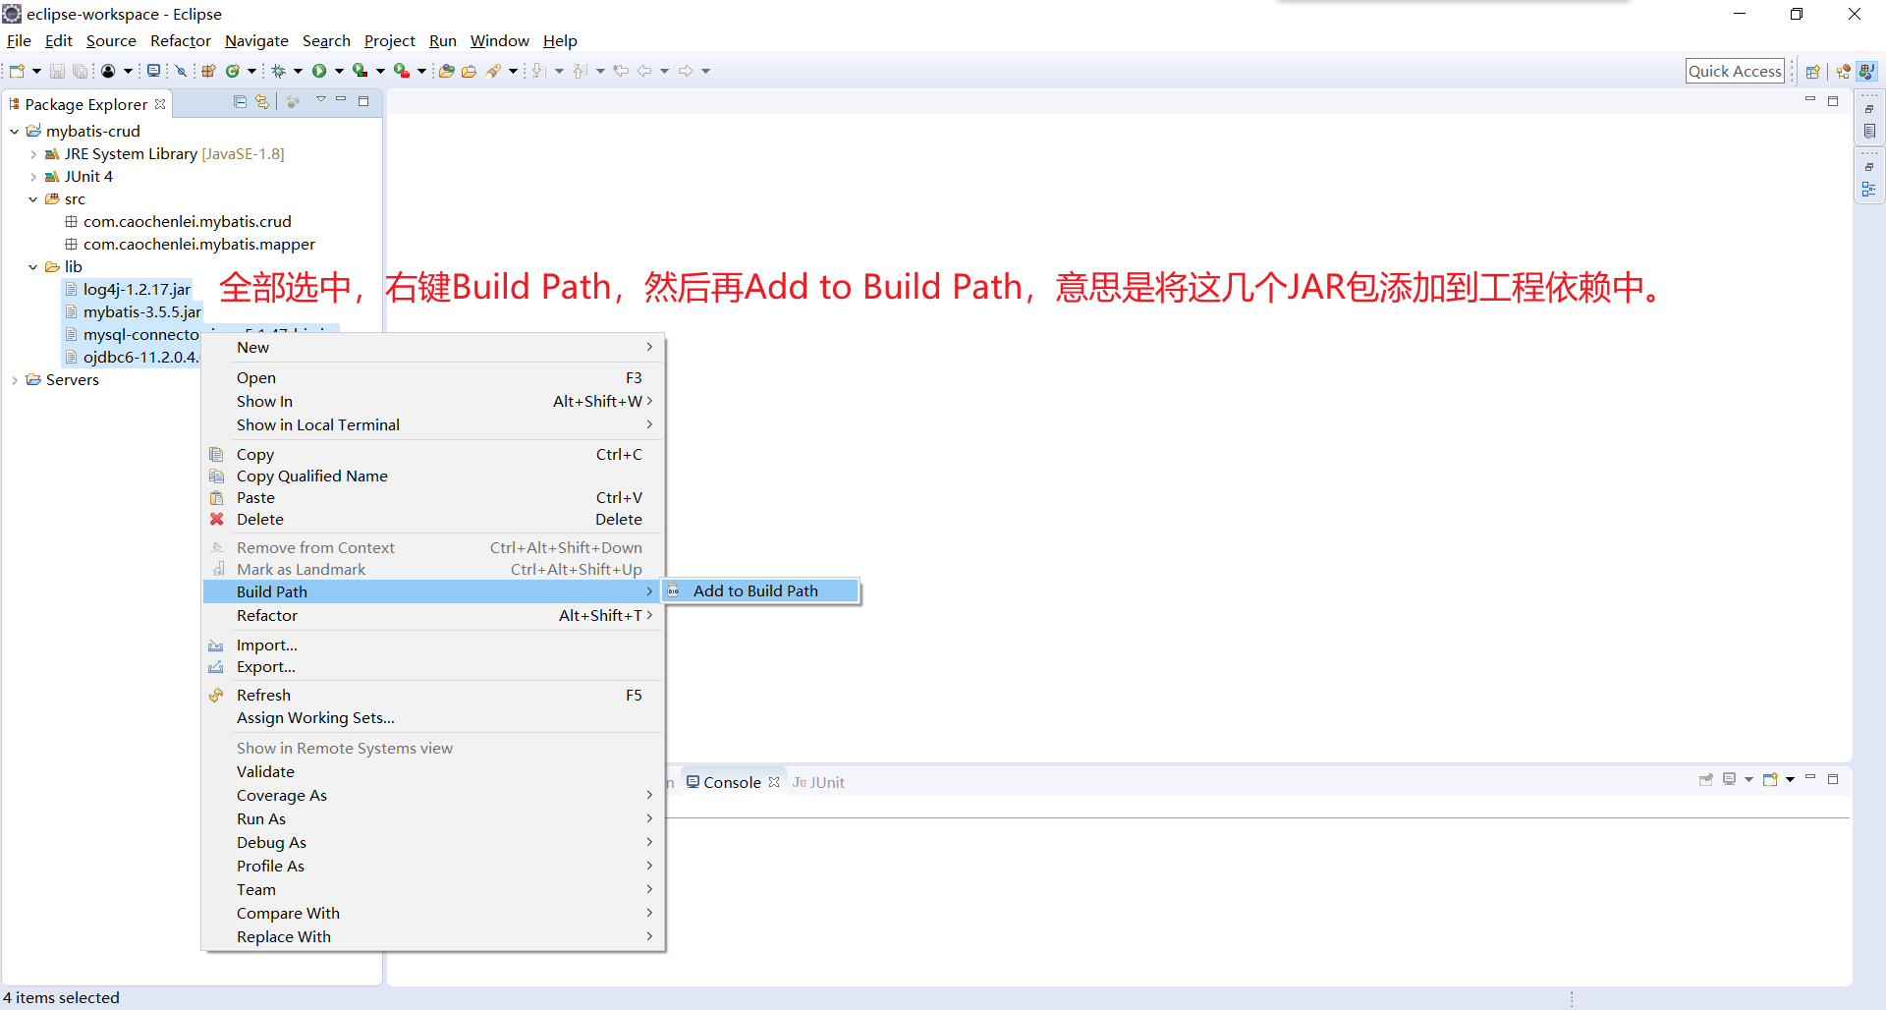Click Export... in the context menu
1886x1010 pixels.
click(433, 667)
